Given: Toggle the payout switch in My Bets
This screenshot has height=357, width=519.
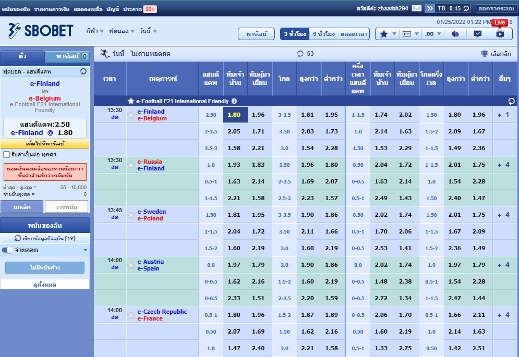Looking at the screenshot, I should coord(7,250).
